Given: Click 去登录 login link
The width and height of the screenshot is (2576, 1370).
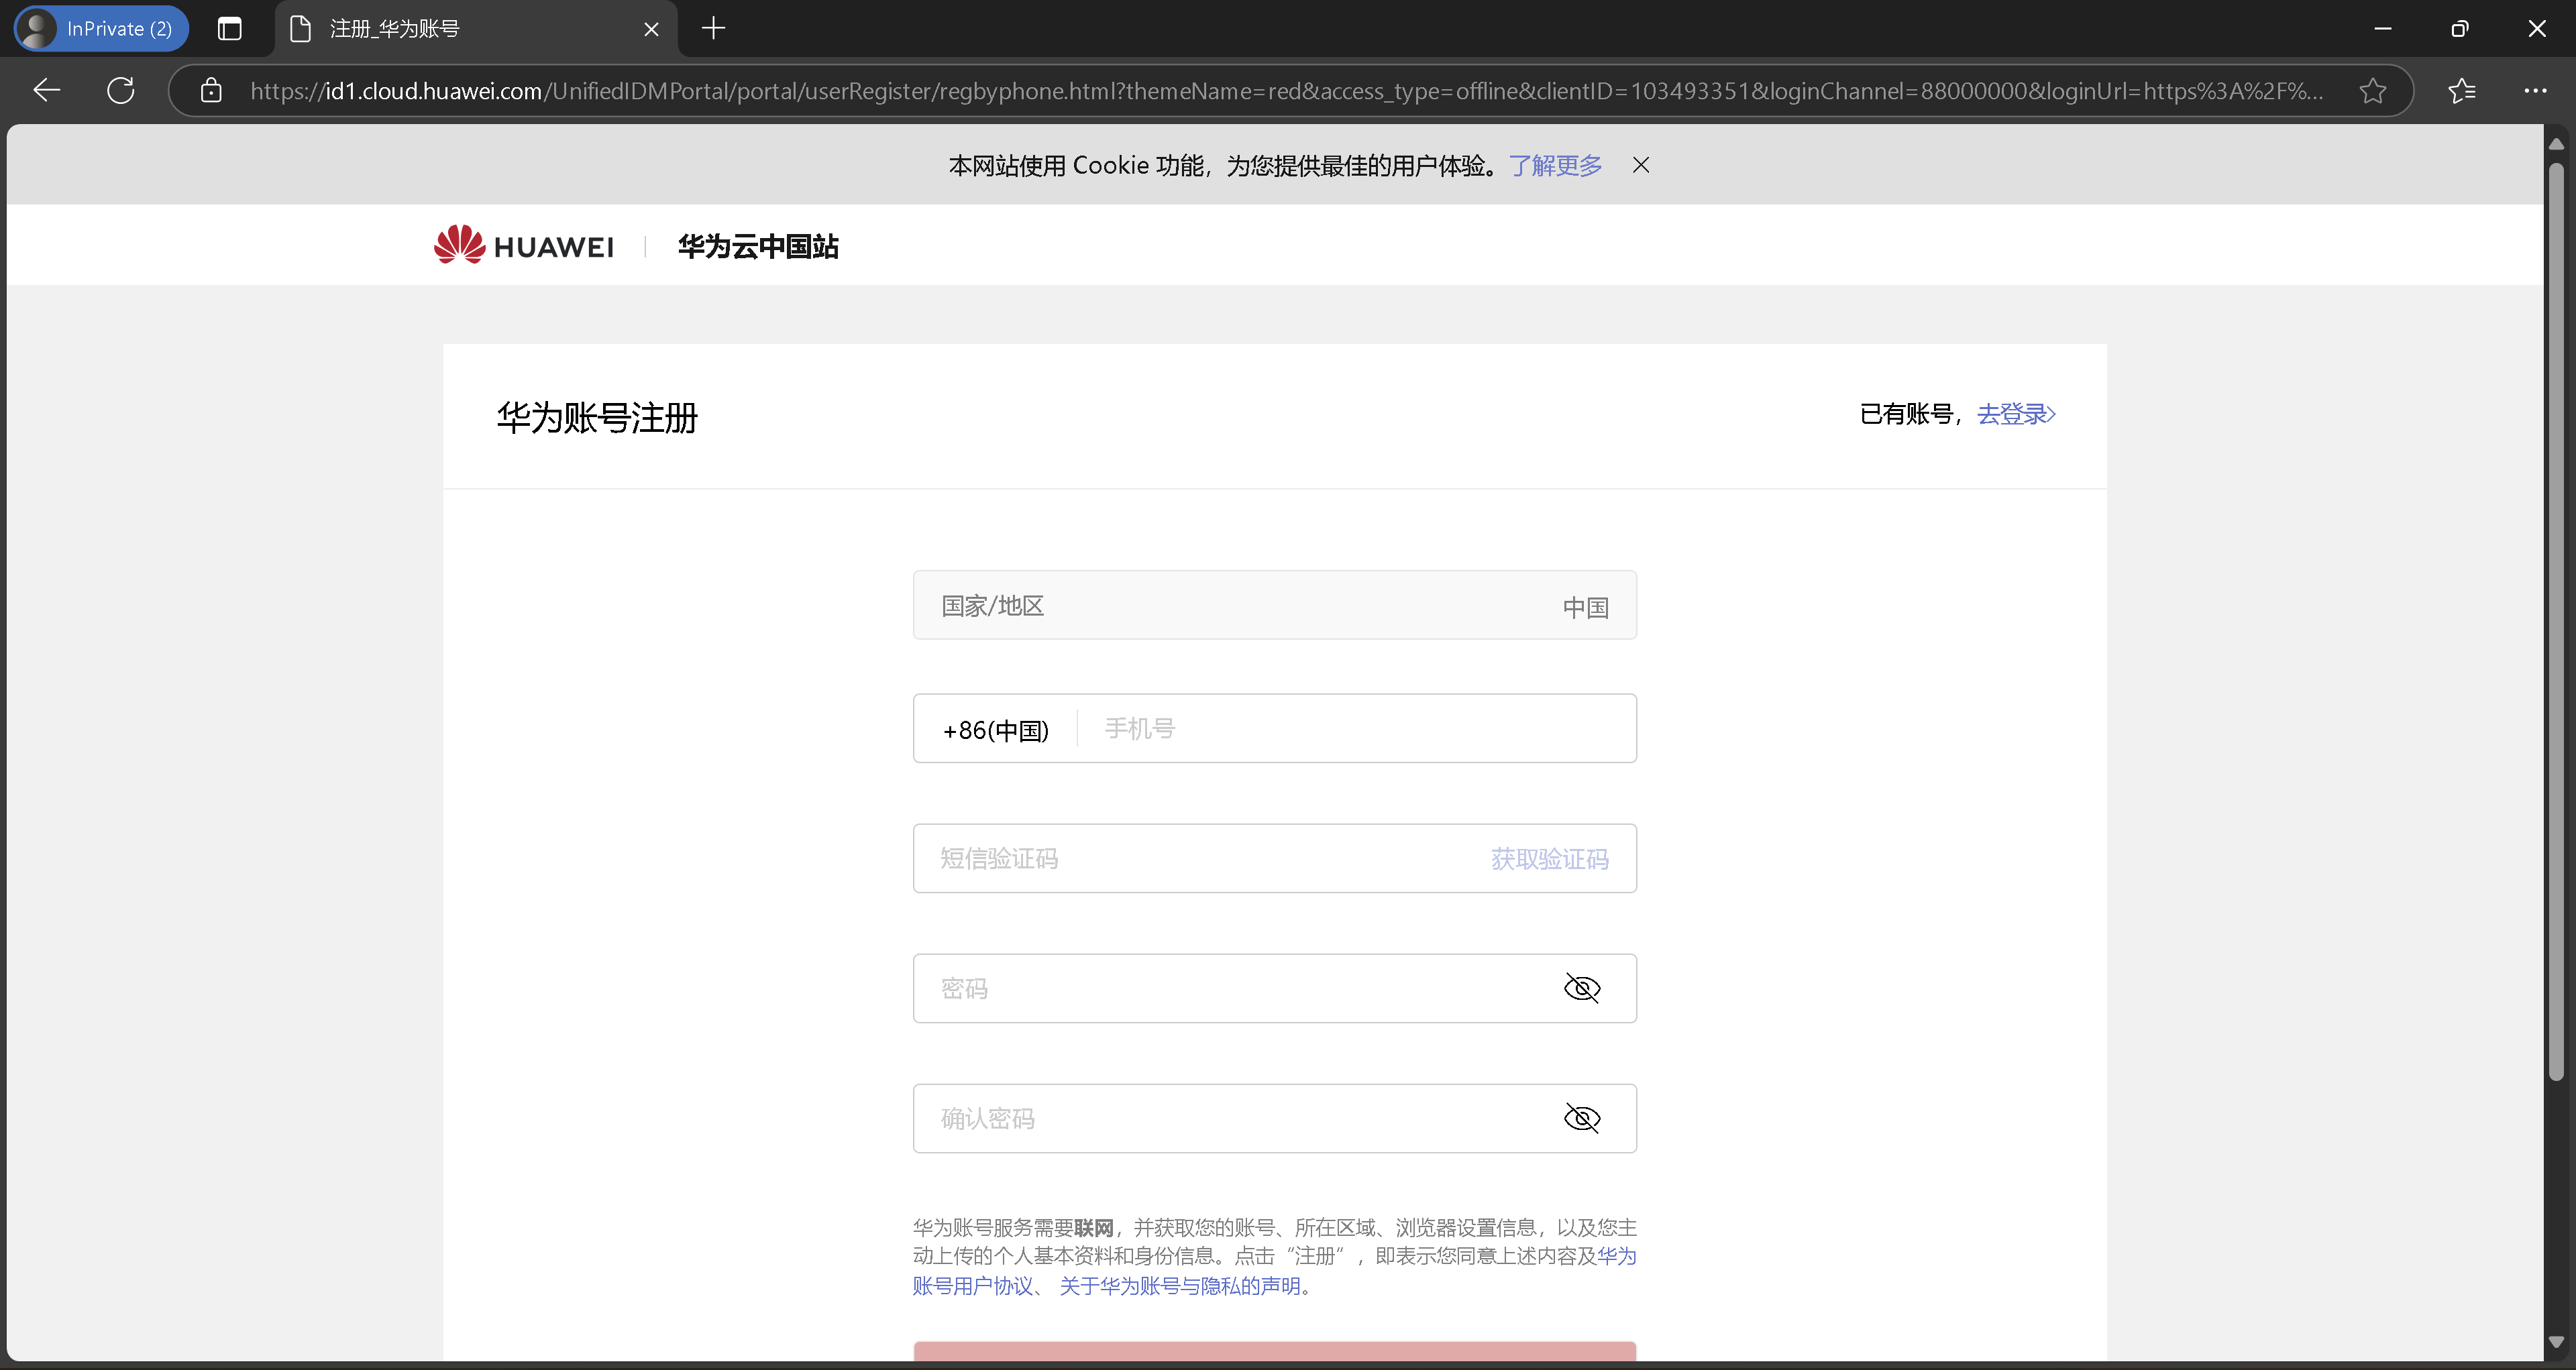Looking at the screenshot, I should pyautogui.click(x=2016, y=414).
